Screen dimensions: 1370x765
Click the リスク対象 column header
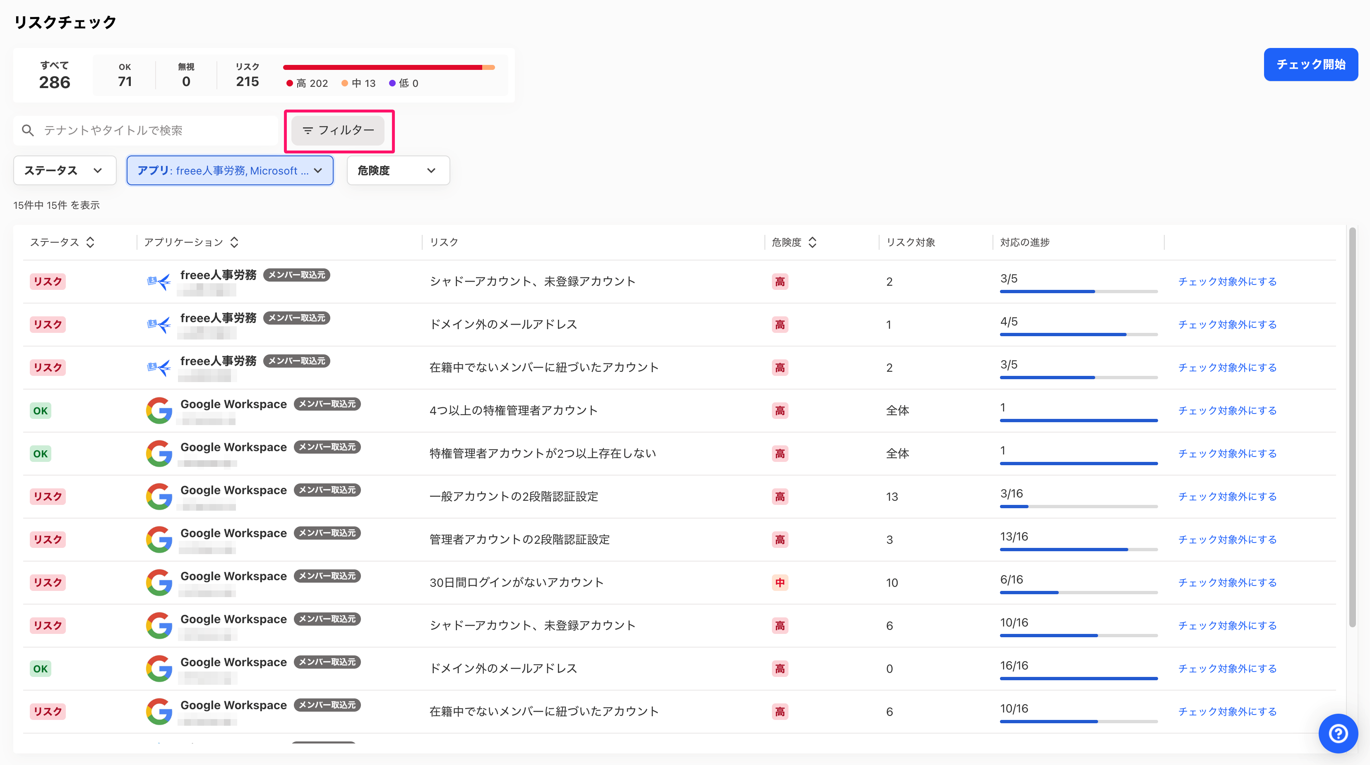[x=911, y=242]
